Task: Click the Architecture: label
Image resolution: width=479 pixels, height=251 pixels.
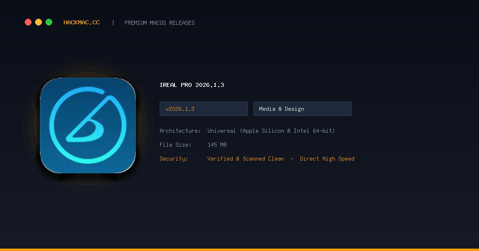Action: pos(180,131)
